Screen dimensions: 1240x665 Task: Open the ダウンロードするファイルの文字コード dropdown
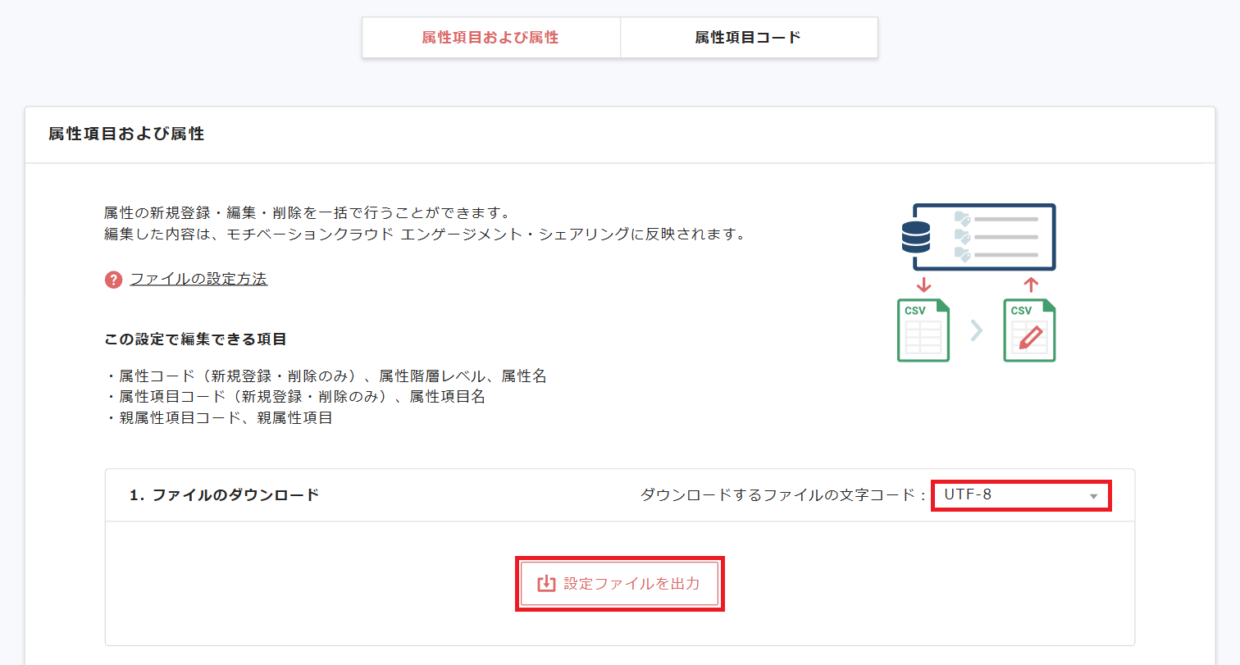[x=1021, y=495]
